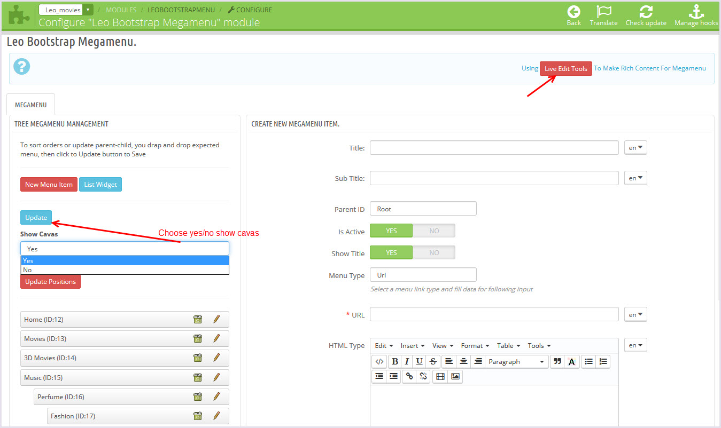Click the Title input field
This screenshot has width=721, height=428.
(494, 148)
